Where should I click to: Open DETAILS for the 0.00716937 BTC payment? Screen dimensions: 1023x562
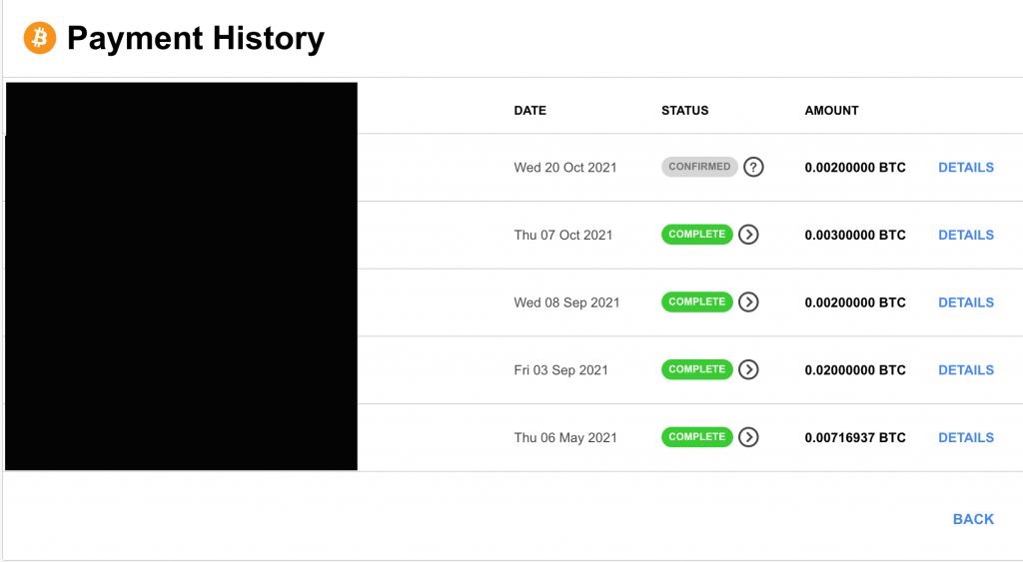(966, 437)
